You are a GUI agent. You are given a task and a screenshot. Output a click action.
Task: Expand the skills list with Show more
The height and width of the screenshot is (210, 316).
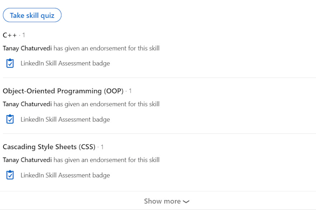coord(166,201)
